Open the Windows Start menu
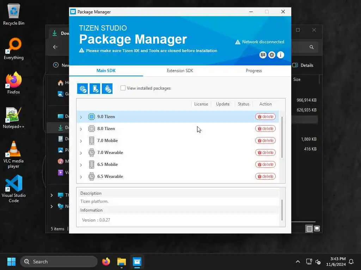This screenshot has height=270, width=361. click(11, 262)
